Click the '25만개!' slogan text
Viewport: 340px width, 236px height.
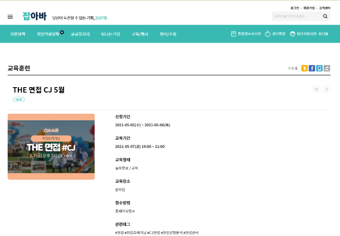(x=101, y=18)
